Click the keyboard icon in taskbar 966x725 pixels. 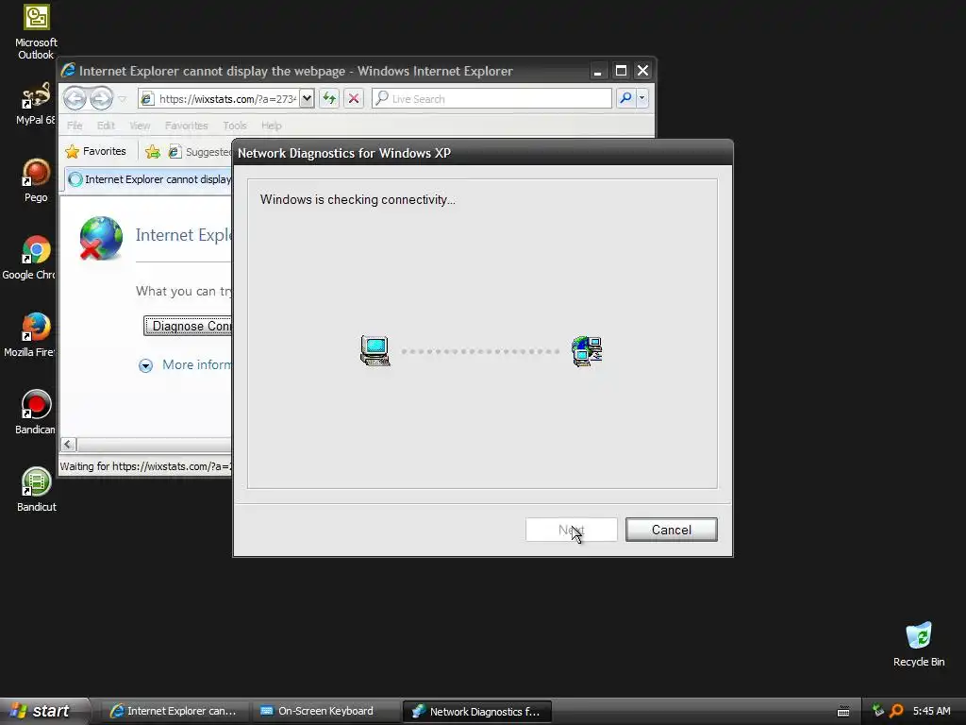click(843, 712)
